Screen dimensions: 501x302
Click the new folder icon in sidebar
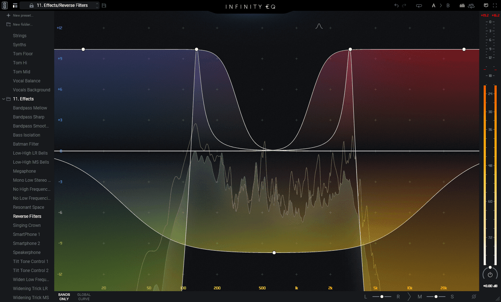(x=8, y=25)
